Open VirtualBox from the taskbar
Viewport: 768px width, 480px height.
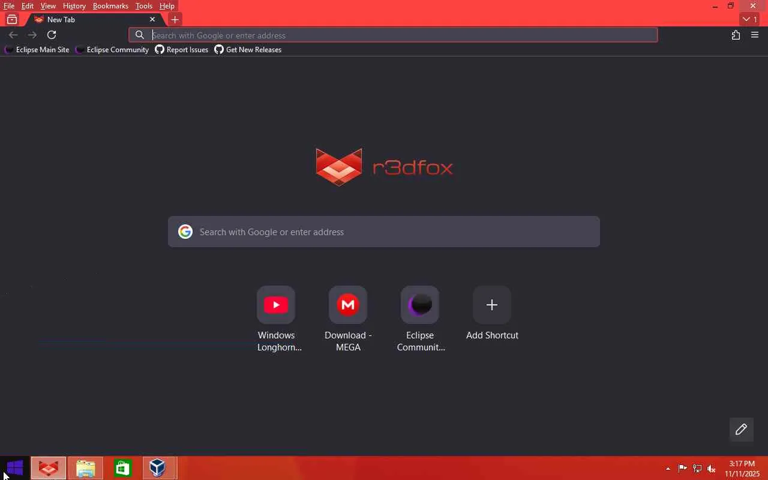point(158,468)
